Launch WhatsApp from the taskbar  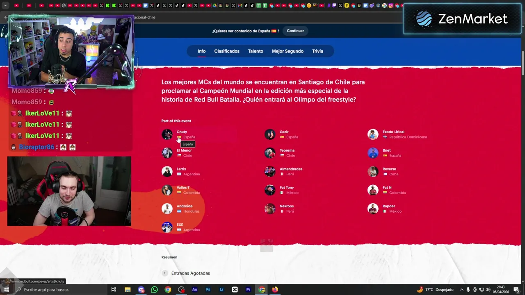pos(155,290)
